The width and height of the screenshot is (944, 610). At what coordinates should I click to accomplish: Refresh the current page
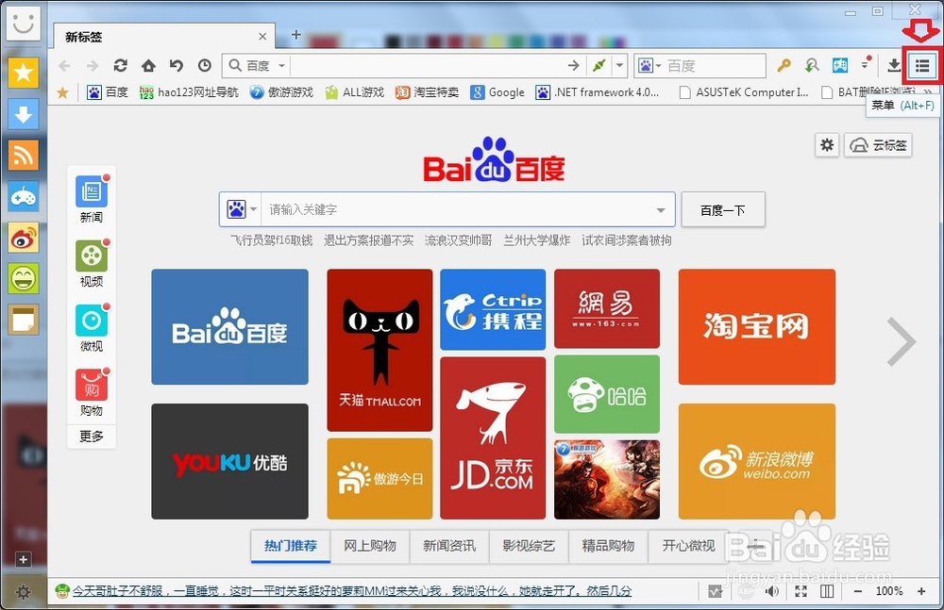(121, 66)
